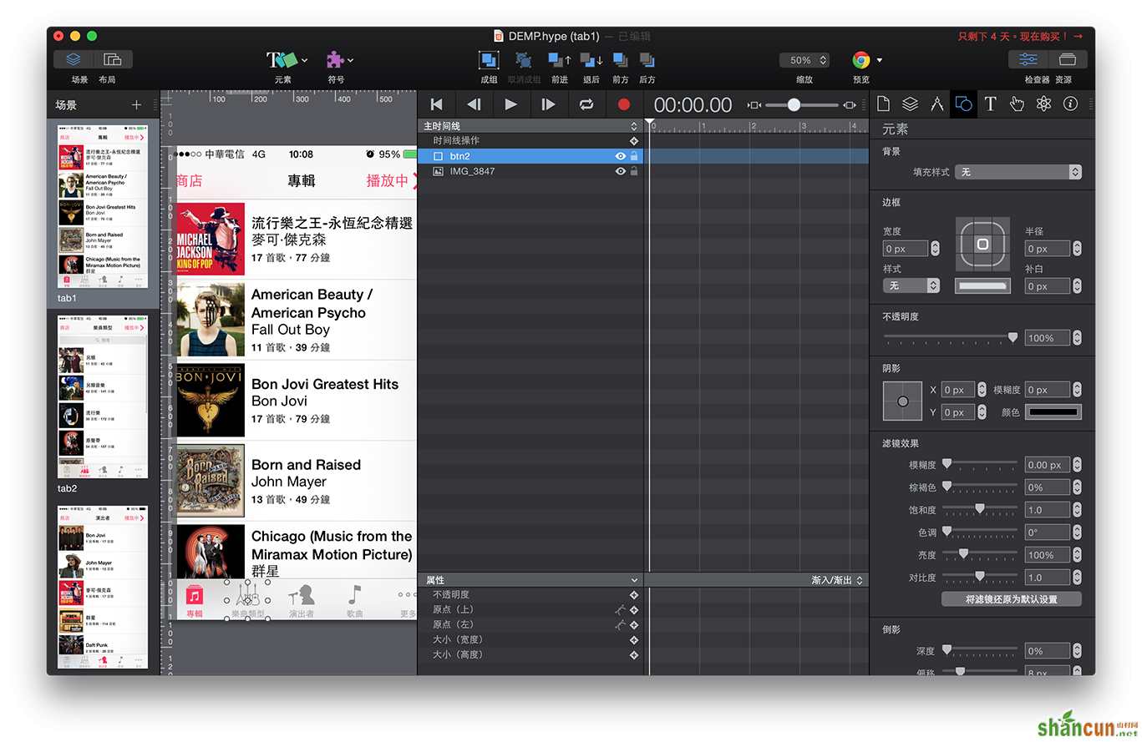Open the border 样式 dropdown
This screenshot has width=1142, height=742.
(911, 285)
